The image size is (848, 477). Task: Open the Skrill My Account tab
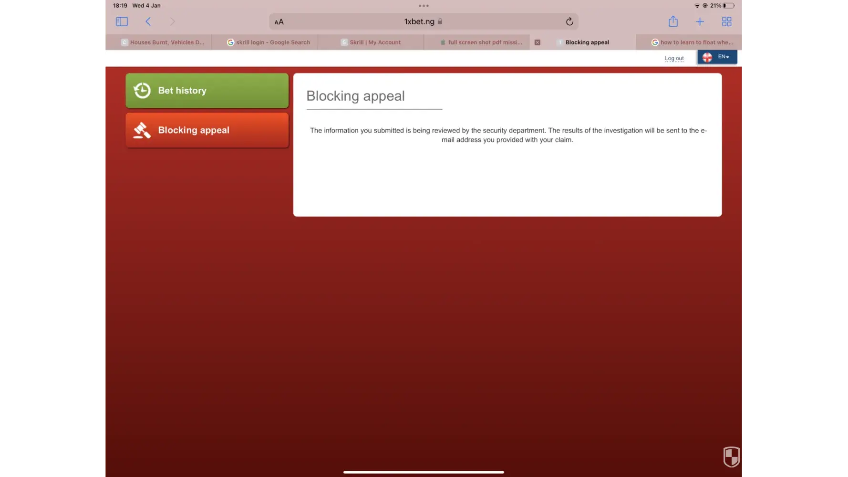[x=371, y=42]
